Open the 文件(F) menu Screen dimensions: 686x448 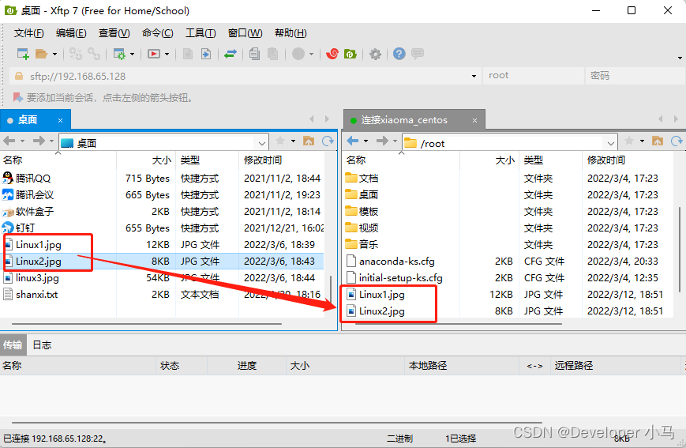tap(29, 33)
